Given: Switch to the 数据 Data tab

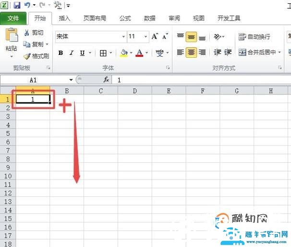Looking at the screenshot, I should tap(150, 18).
